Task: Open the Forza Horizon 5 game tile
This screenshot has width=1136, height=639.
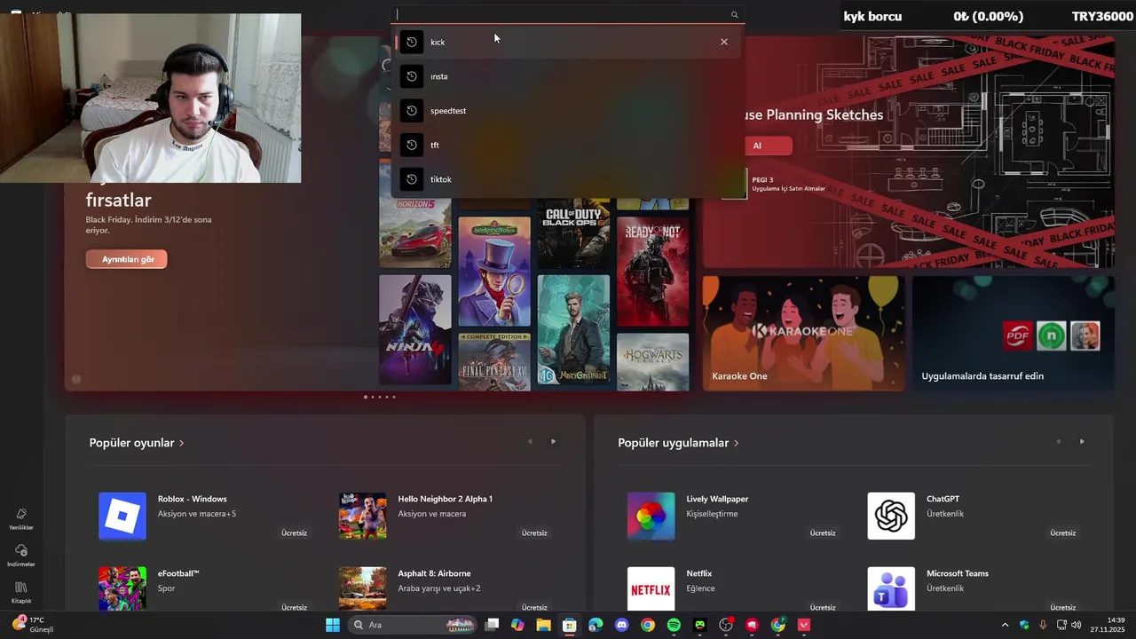Action: pos(415,233)
